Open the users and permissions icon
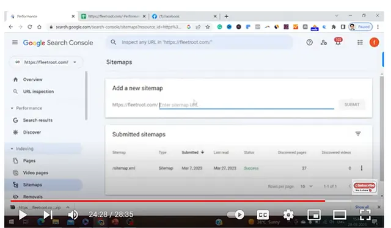Screen dimensions: 391x228 coord(324,42)
